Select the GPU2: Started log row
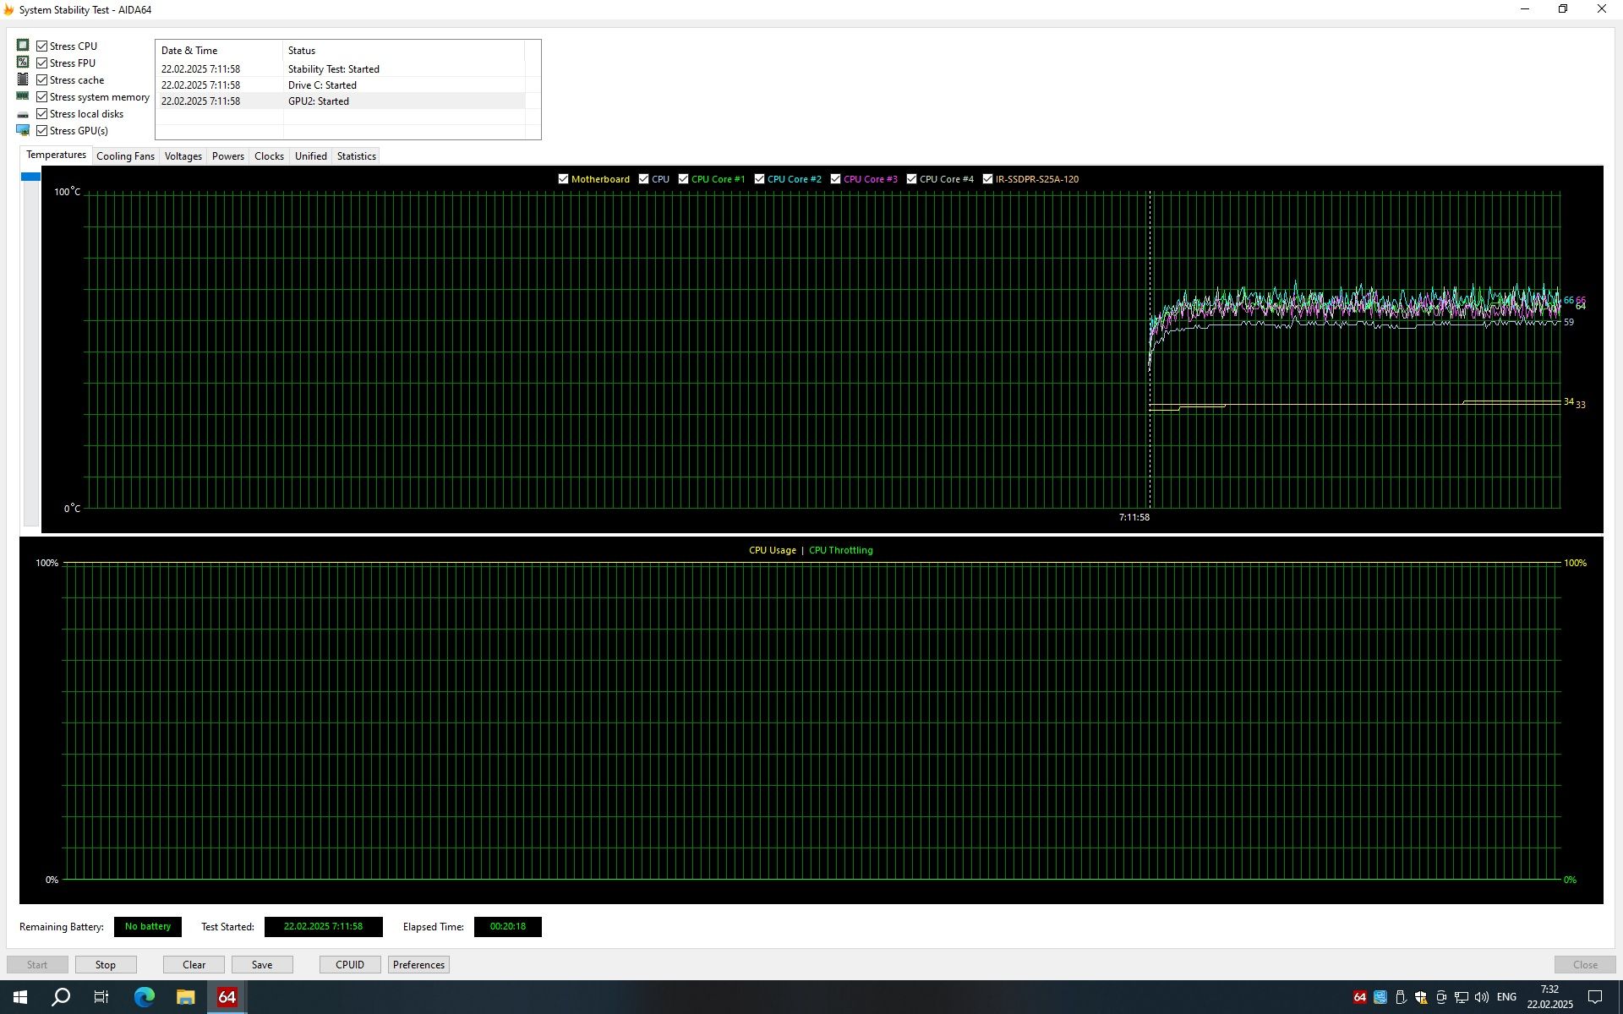This screenshot has width=1623, height=1014. pos(342,101)
